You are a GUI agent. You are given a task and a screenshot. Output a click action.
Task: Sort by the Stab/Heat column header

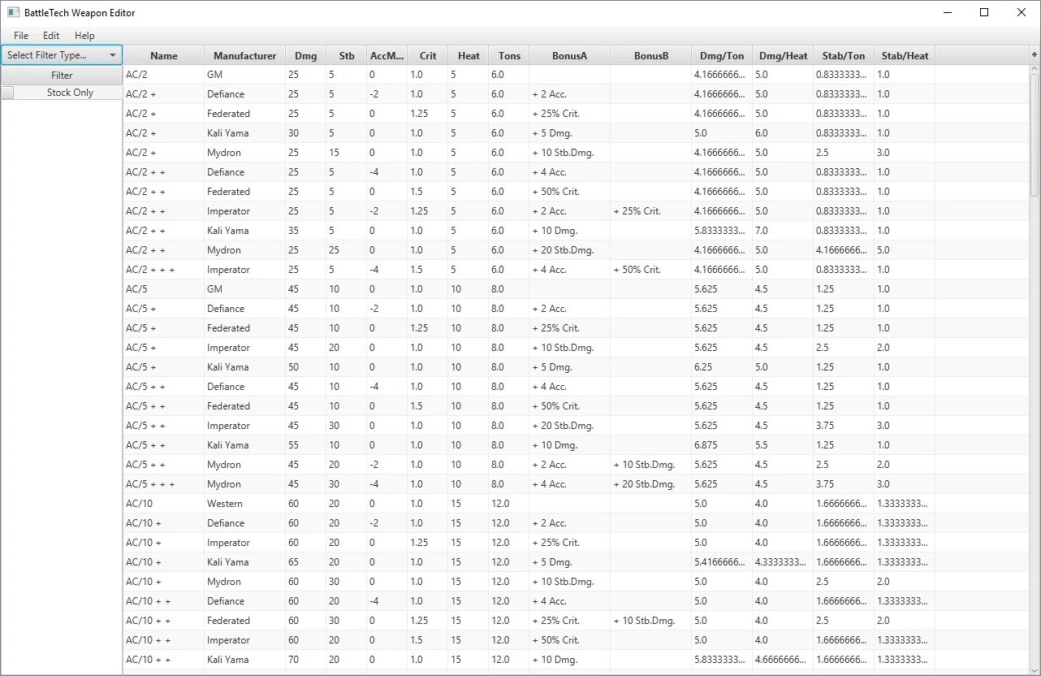click(904, 54)
